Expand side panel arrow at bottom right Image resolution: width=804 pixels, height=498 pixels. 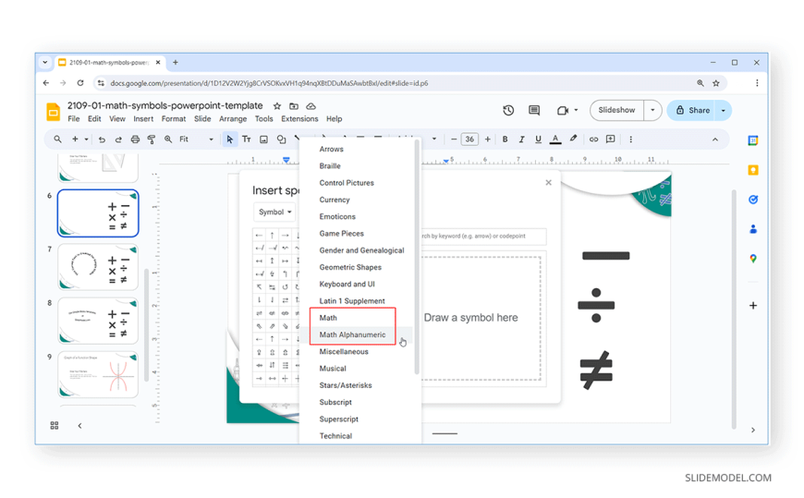753,430
